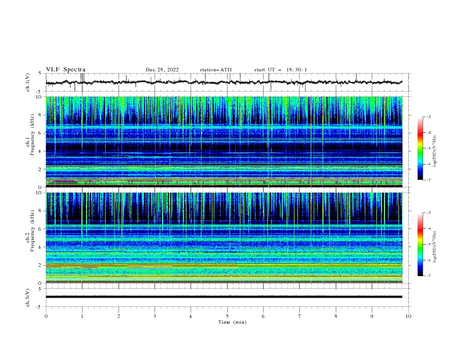Click the time axis tick label "7"
This screenshot has height=355, width=460.
(x=300, y=316)
